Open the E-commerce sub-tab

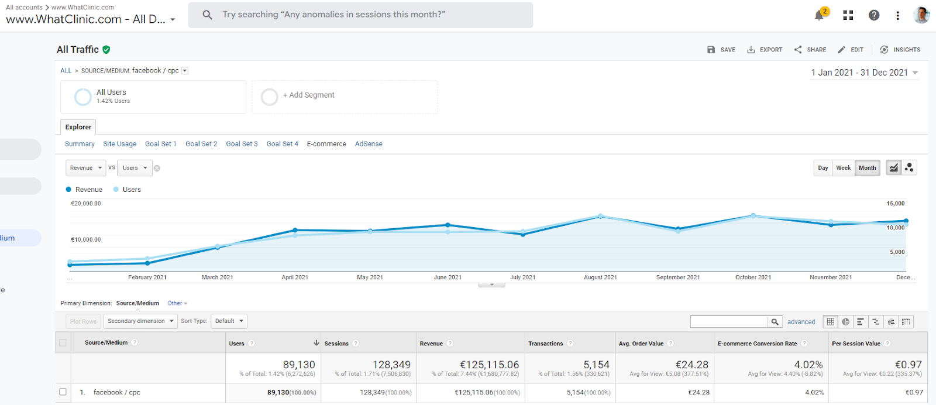326,144
